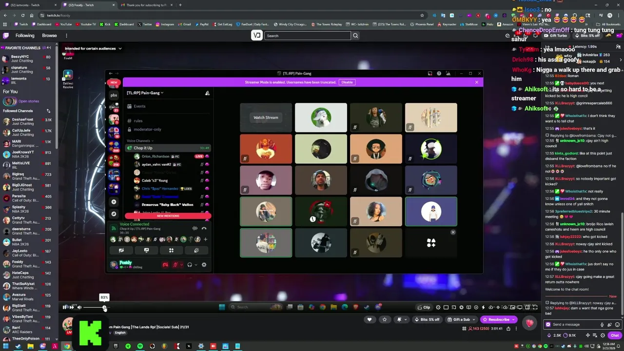Viewport: 624px width, 351px height.
Task: Open Discover servers compass icon
Action: pos(114,214)
